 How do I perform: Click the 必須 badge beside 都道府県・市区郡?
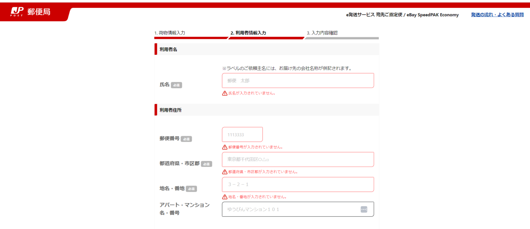206,164
